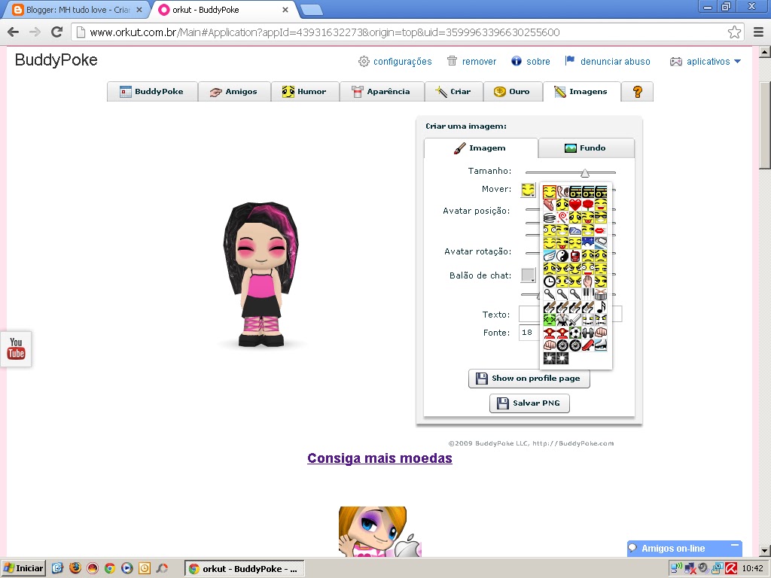This screenshot has width=771, height=578.
Task: Select the rose sticker in the emoticon grid
Action: pyautogui.click(x=589, y=205)
